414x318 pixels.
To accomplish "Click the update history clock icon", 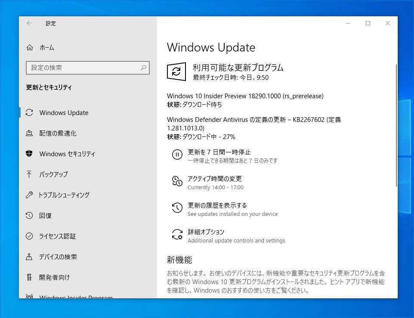I will point(177,208).
